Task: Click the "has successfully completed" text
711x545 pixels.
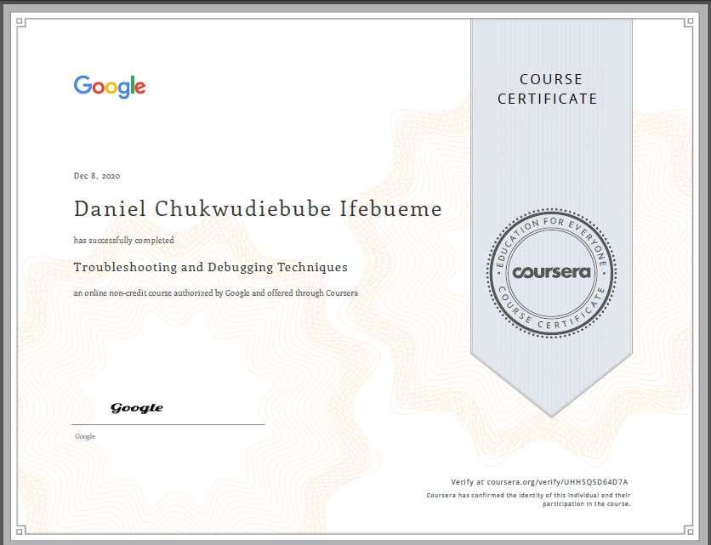Action: [124, 241]
